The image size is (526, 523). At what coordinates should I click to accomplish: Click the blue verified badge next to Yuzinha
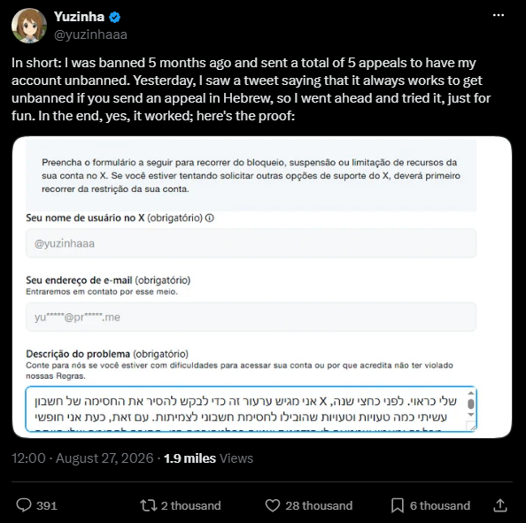115,17
